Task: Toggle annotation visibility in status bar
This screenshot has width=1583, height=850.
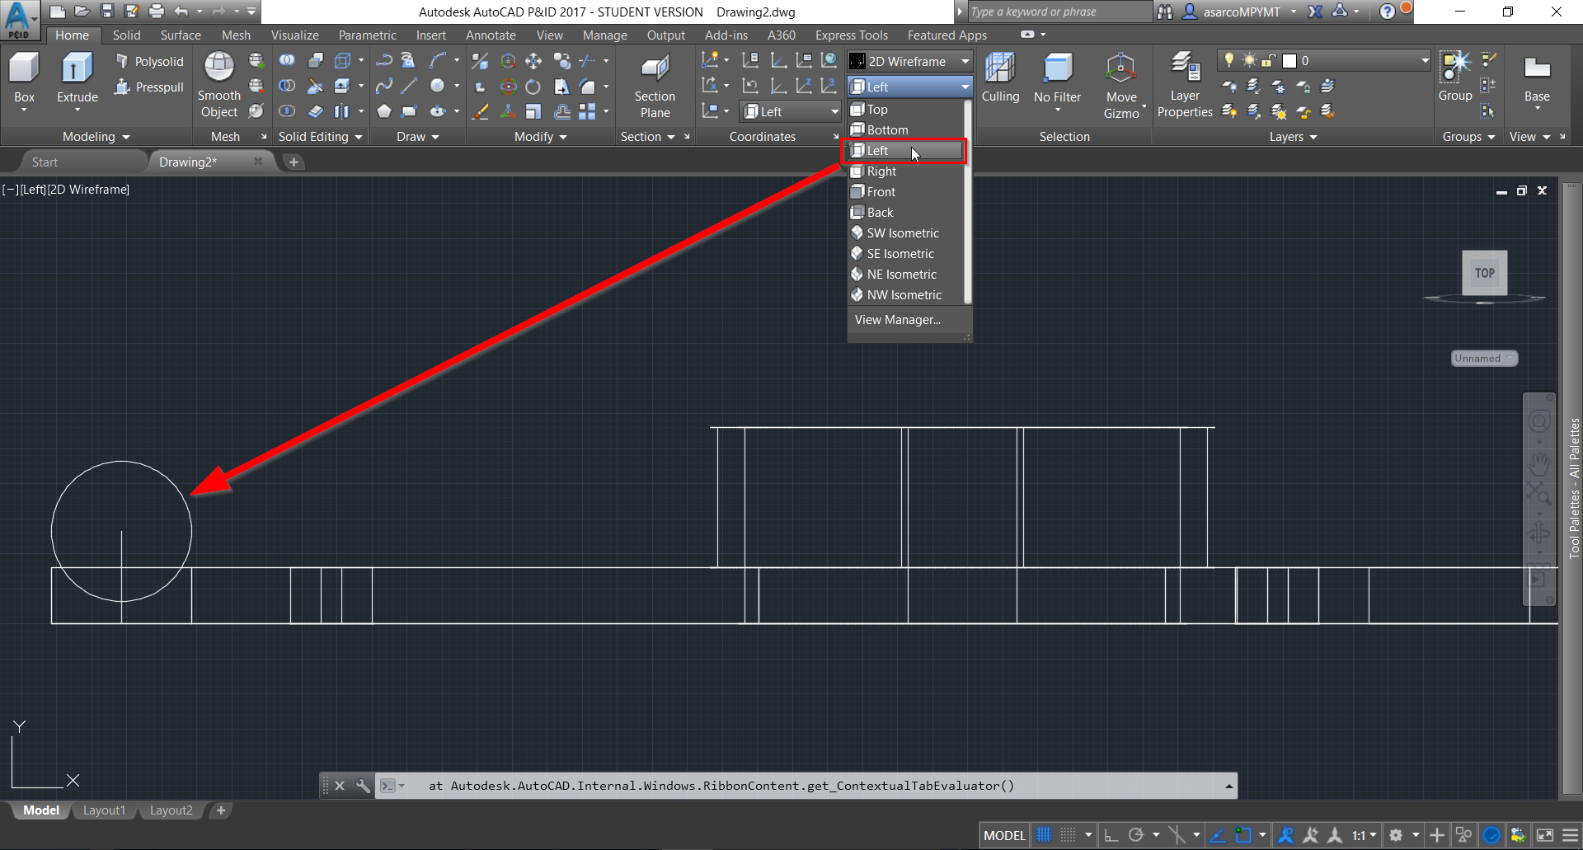Action: tap(1285, 835)
